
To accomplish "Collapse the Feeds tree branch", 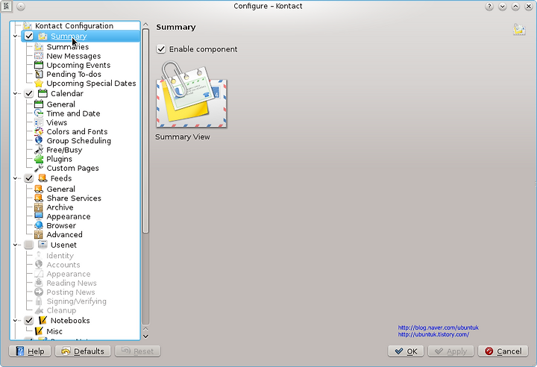I will click(15, 178).
